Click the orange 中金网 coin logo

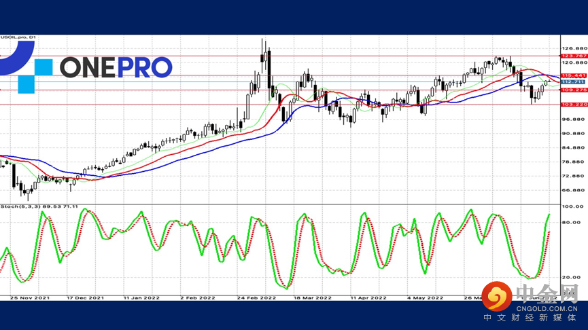coord(502,297)
